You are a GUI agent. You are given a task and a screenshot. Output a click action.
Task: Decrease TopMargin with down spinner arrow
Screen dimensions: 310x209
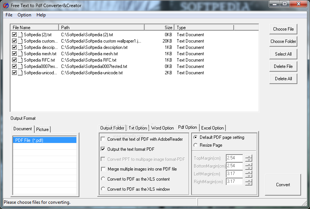click(249, 160)
